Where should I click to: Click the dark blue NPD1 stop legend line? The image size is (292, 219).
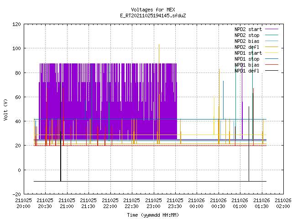[x=272, y=59]
